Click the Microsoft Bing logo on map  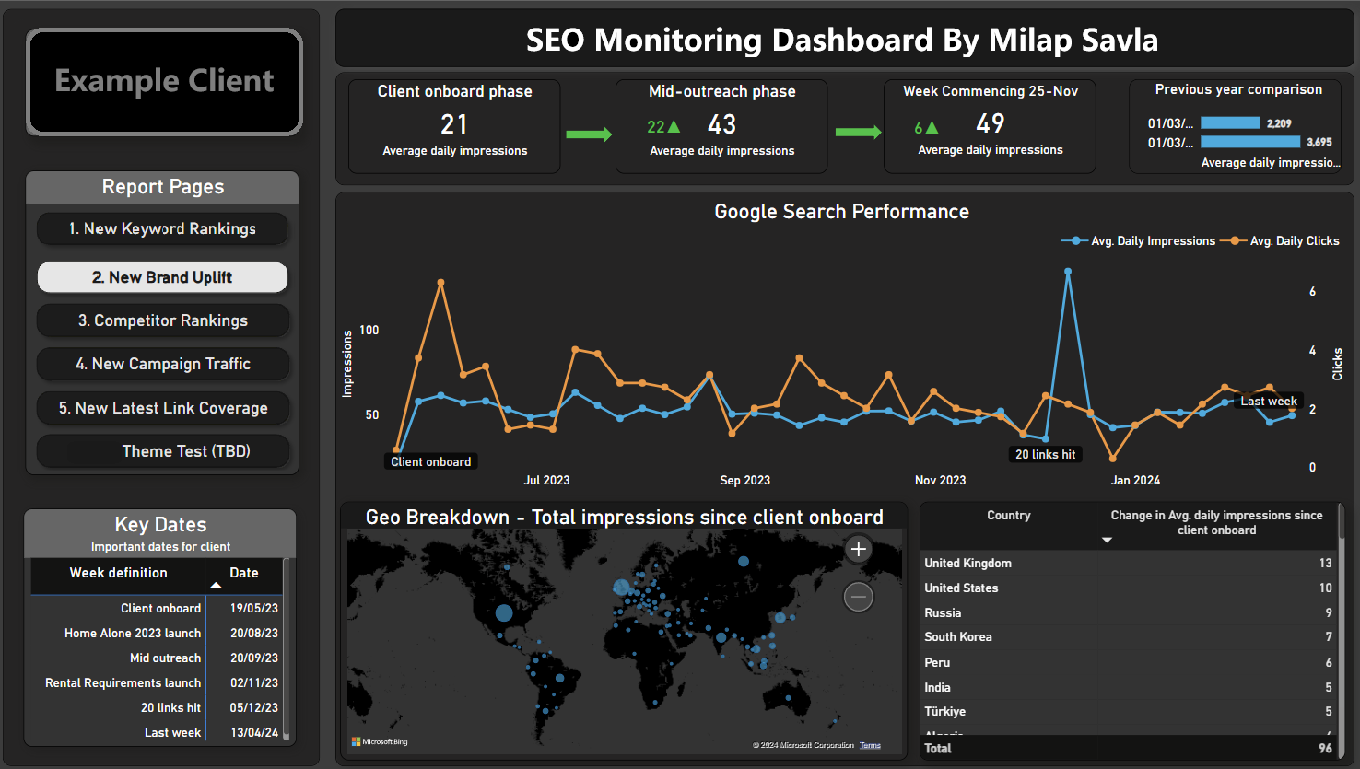pos(380,741)
